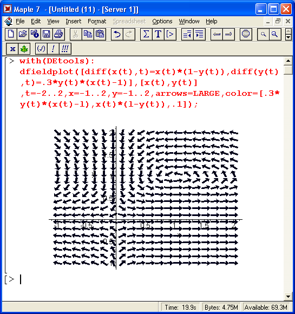The height and width of the screenshot is (314, 295).
Task: Execute current group with single exclamation button
Action: (53, 49)
